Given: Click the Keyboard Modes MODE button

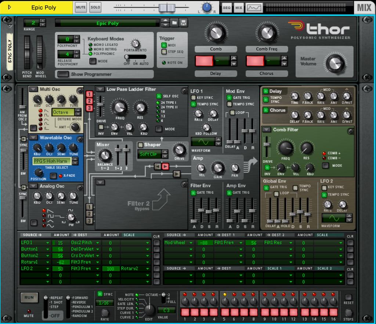Looking at the screenshot, I should (x=93, y=61).
